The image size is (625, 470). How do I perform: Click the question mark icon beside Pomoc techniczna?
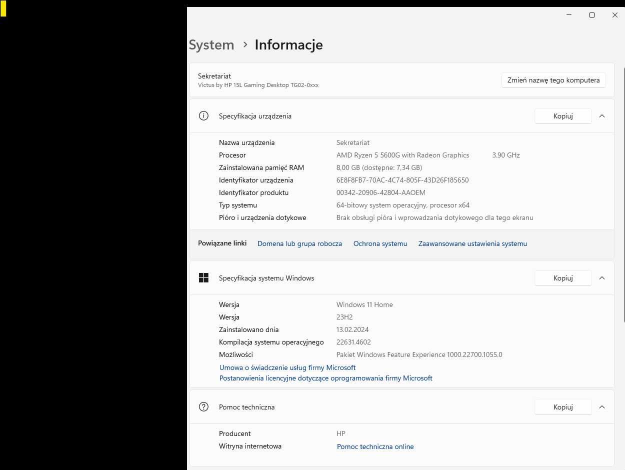click(x=203, y=407)
